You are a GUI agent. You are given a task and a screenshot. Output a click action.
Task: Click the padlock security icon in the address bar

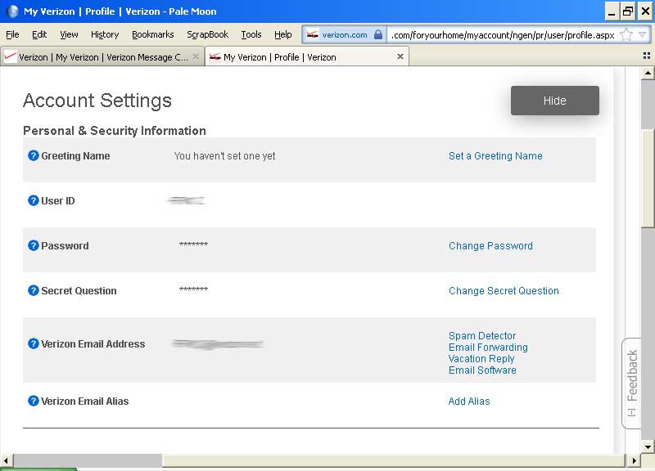378,34
